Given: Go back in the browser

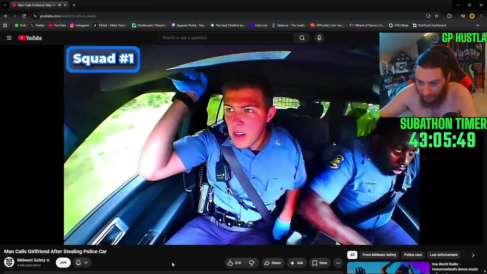Looking at the screenshot, I should [x=6, y=16].
